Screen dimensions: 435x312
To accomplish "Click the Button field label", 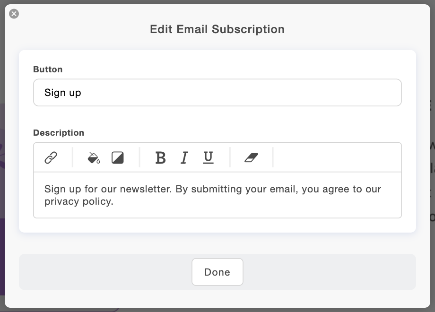I will click(48, 69).
